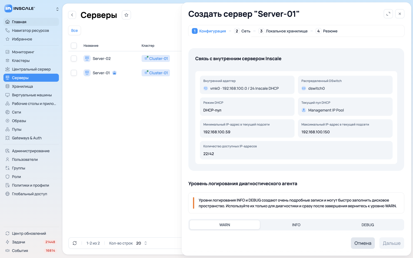
Task: Go back using the arrow beside Серверы
Action: coord(72,15)
